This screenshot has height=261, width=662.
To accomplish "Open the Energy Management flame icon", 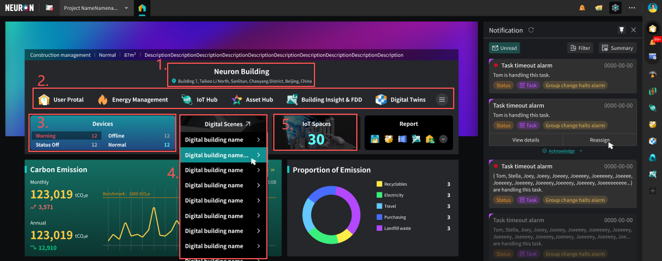I will (103, 100).
